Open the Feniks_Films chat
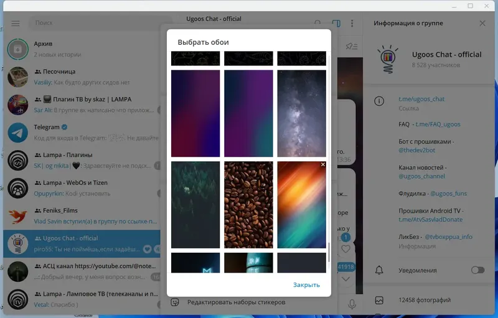This screenshot has height=318, width=498. pos(82,216)
